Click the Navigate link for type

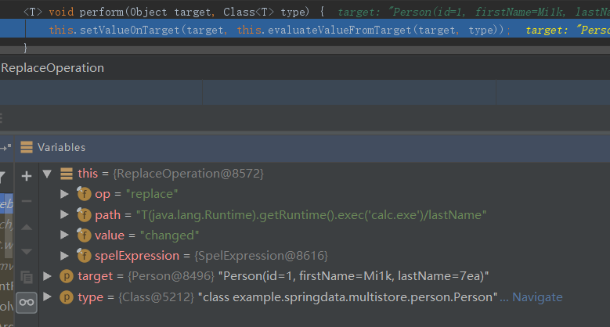tap(537, 297)
